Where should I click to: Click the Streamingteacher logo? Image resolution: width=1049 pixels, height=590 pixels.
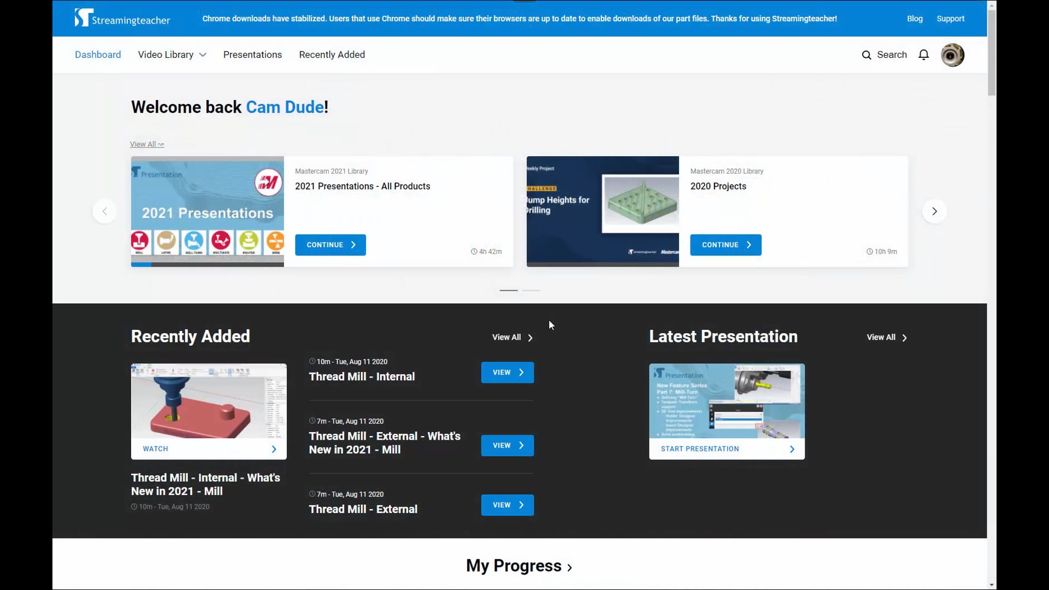coord(122,18)
